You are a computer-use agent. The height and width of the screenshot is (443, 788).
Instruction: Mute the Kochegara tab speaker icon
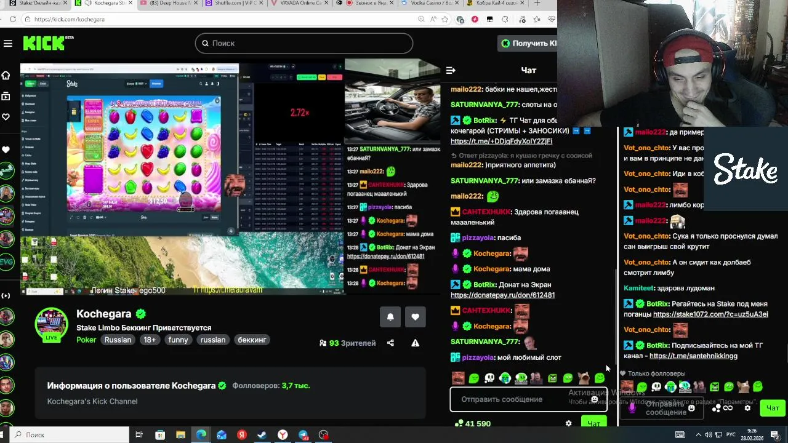click(x=89, y=3)
